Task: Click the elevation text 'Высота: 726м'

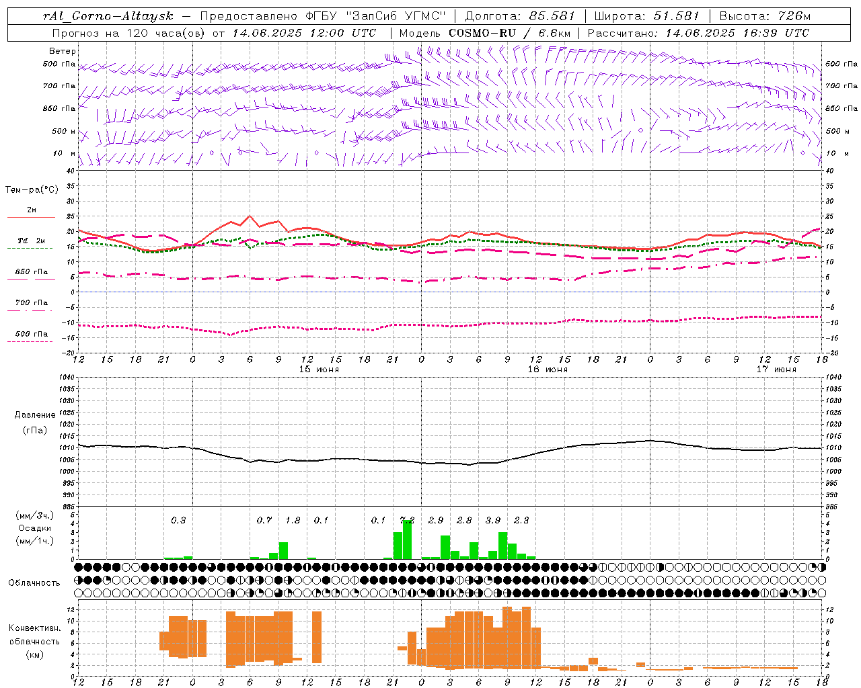Action: pyautogui.click(x=765, y=15)
